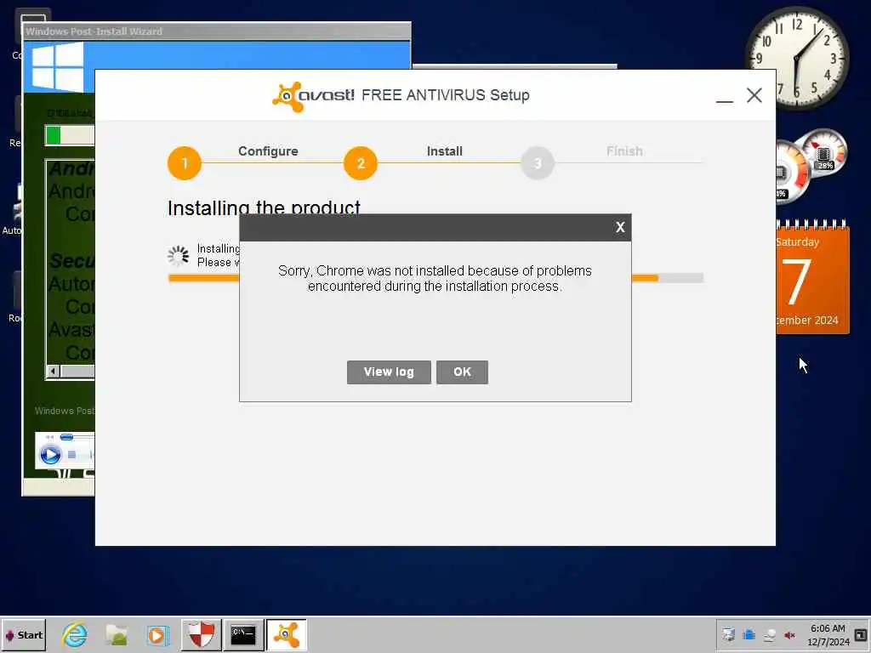Click the Finish step label

[x=624, y=151]
